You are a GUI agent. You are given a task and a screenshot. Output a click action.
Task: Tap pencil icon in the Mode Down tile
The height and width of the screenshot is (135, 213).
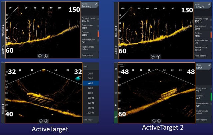[x=209, y=65]
